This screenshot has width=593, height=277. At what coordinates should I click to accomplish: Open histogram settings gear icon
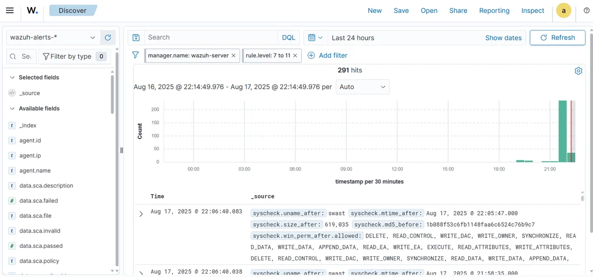pos(579,71)
